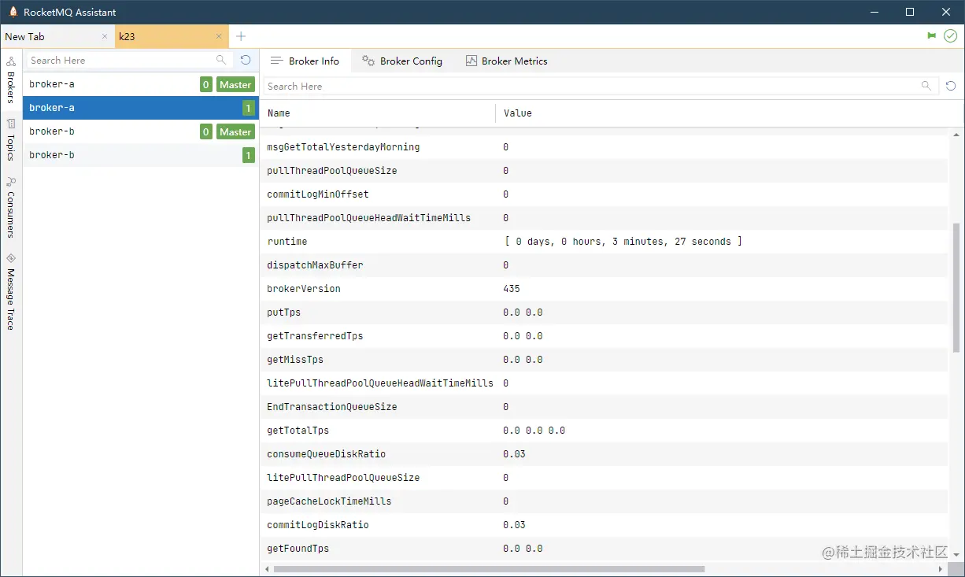Image resolution: width=965 pixels, height=577 pixels.
Task: Open the Message Trace sidebar panel
Action: pos(11,291)
